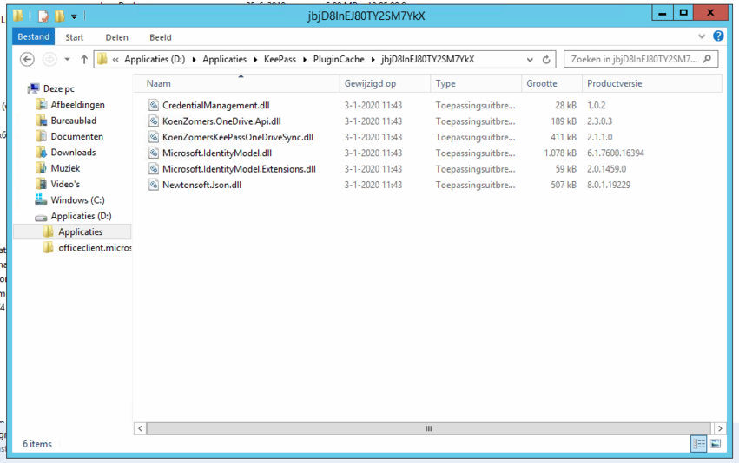Click product version 6.1.7600.16394

click(616, 153)
